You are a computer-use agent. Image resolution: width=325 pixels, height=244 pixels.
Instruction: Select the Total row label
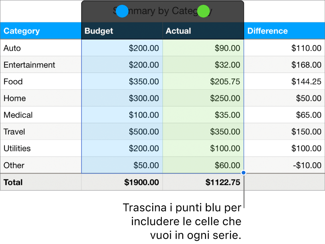pos(41,183)
